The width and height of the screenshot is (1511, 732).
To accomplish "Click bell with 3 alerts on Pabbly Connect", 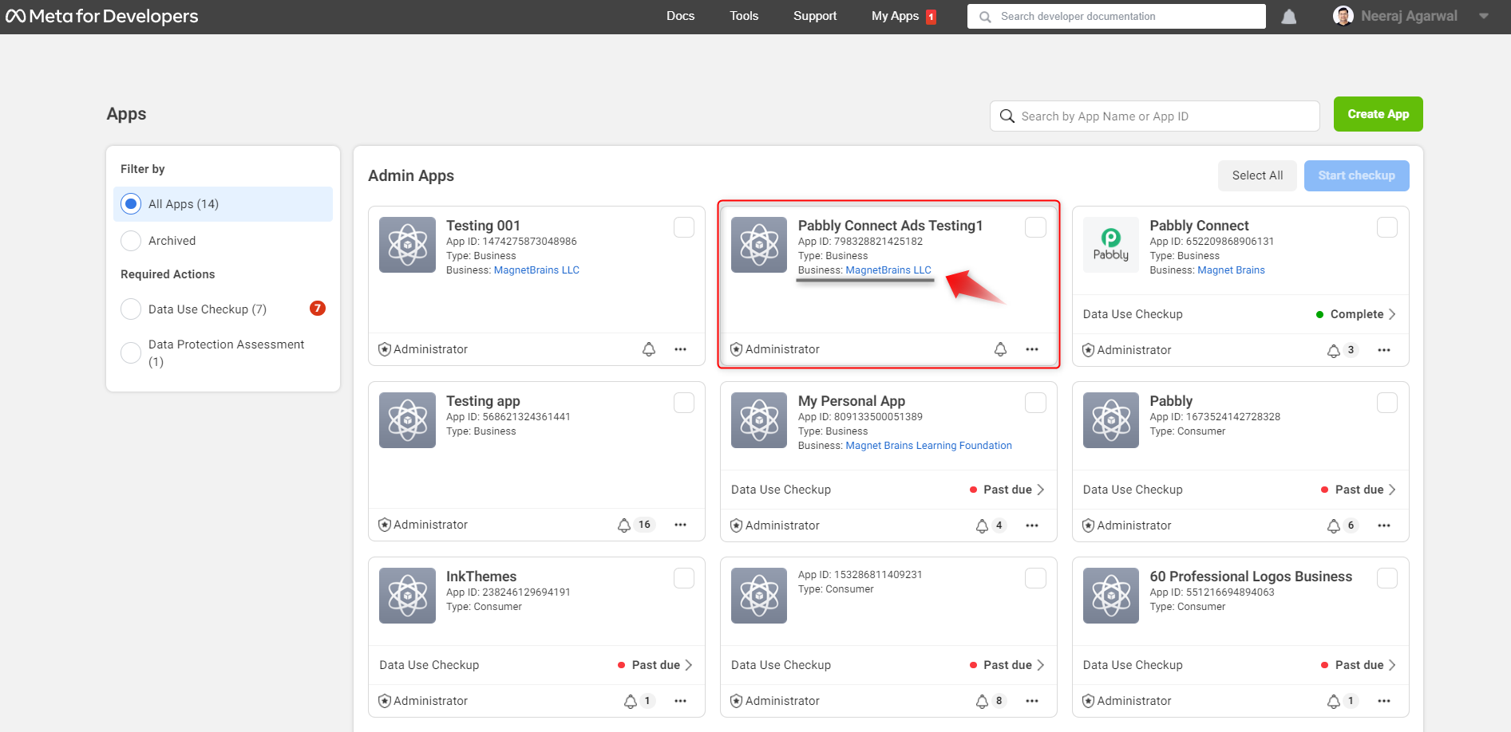I will pyautogui.click(x=1334, y=350).
